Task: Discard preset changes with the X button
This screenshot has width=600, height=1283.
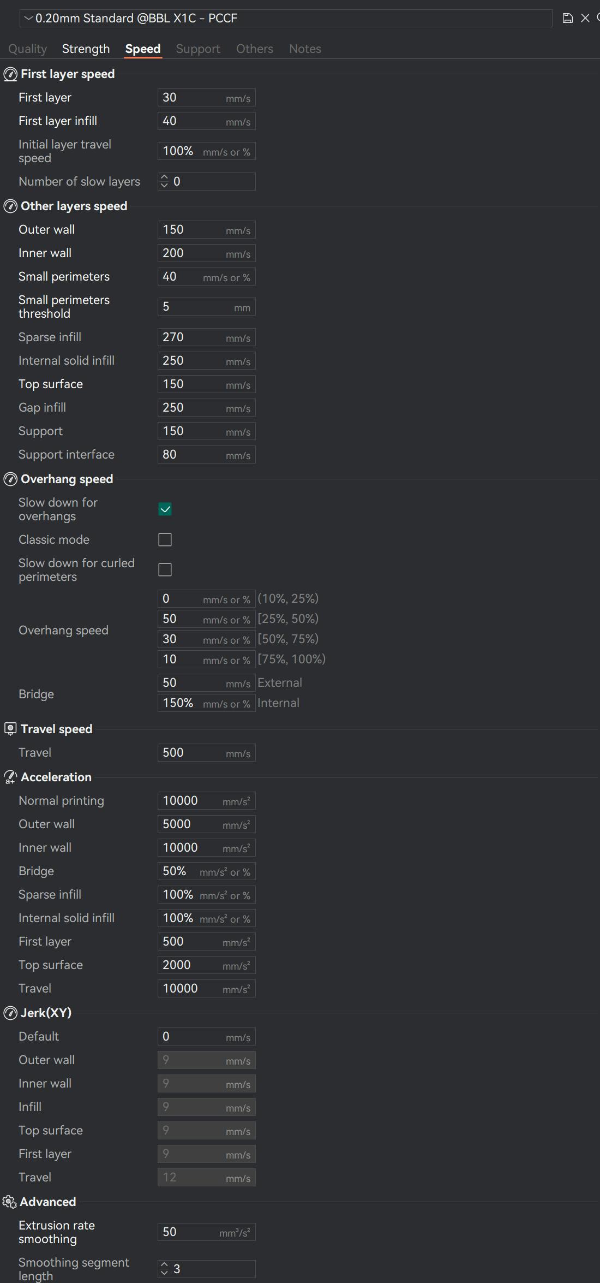Action: [x=585, y=19]
